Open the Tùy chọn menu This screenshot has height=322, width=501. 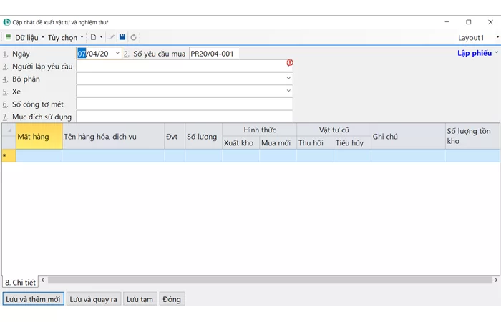(x=64, y=37)
